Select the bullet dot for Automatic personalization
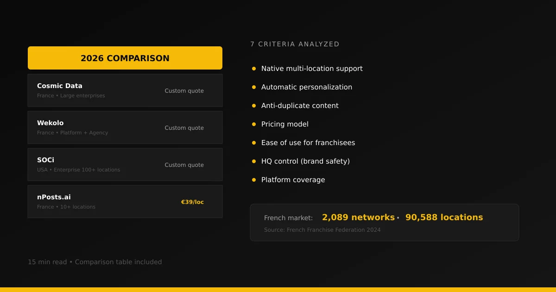The height and width of the screenshot is (292, 556). 253,87
